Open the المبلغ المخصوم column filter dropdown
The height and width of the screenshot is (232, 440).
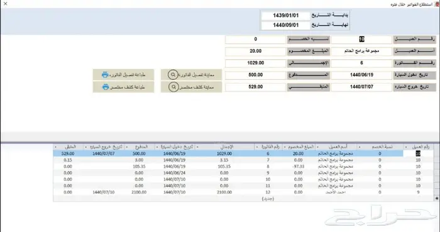[x=284, y=147]
